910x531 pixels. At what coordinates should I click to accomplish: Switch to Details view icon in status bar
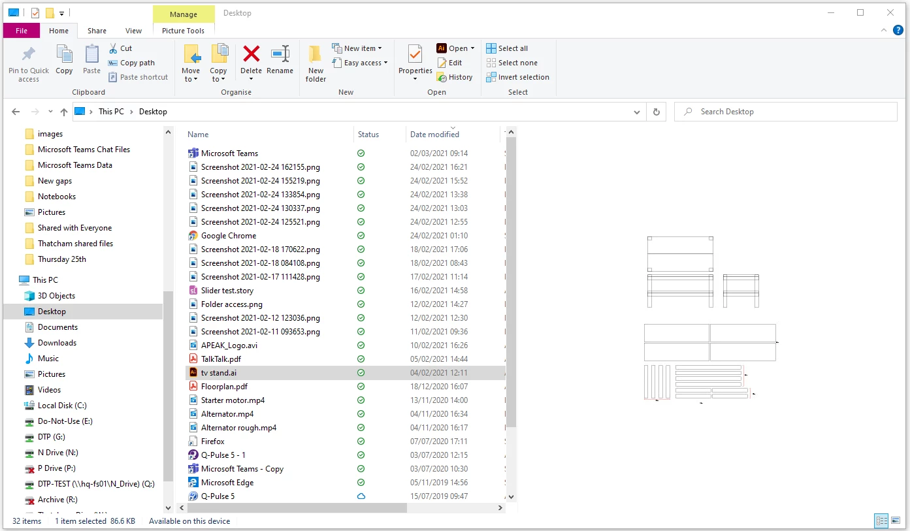coord(881,521)
